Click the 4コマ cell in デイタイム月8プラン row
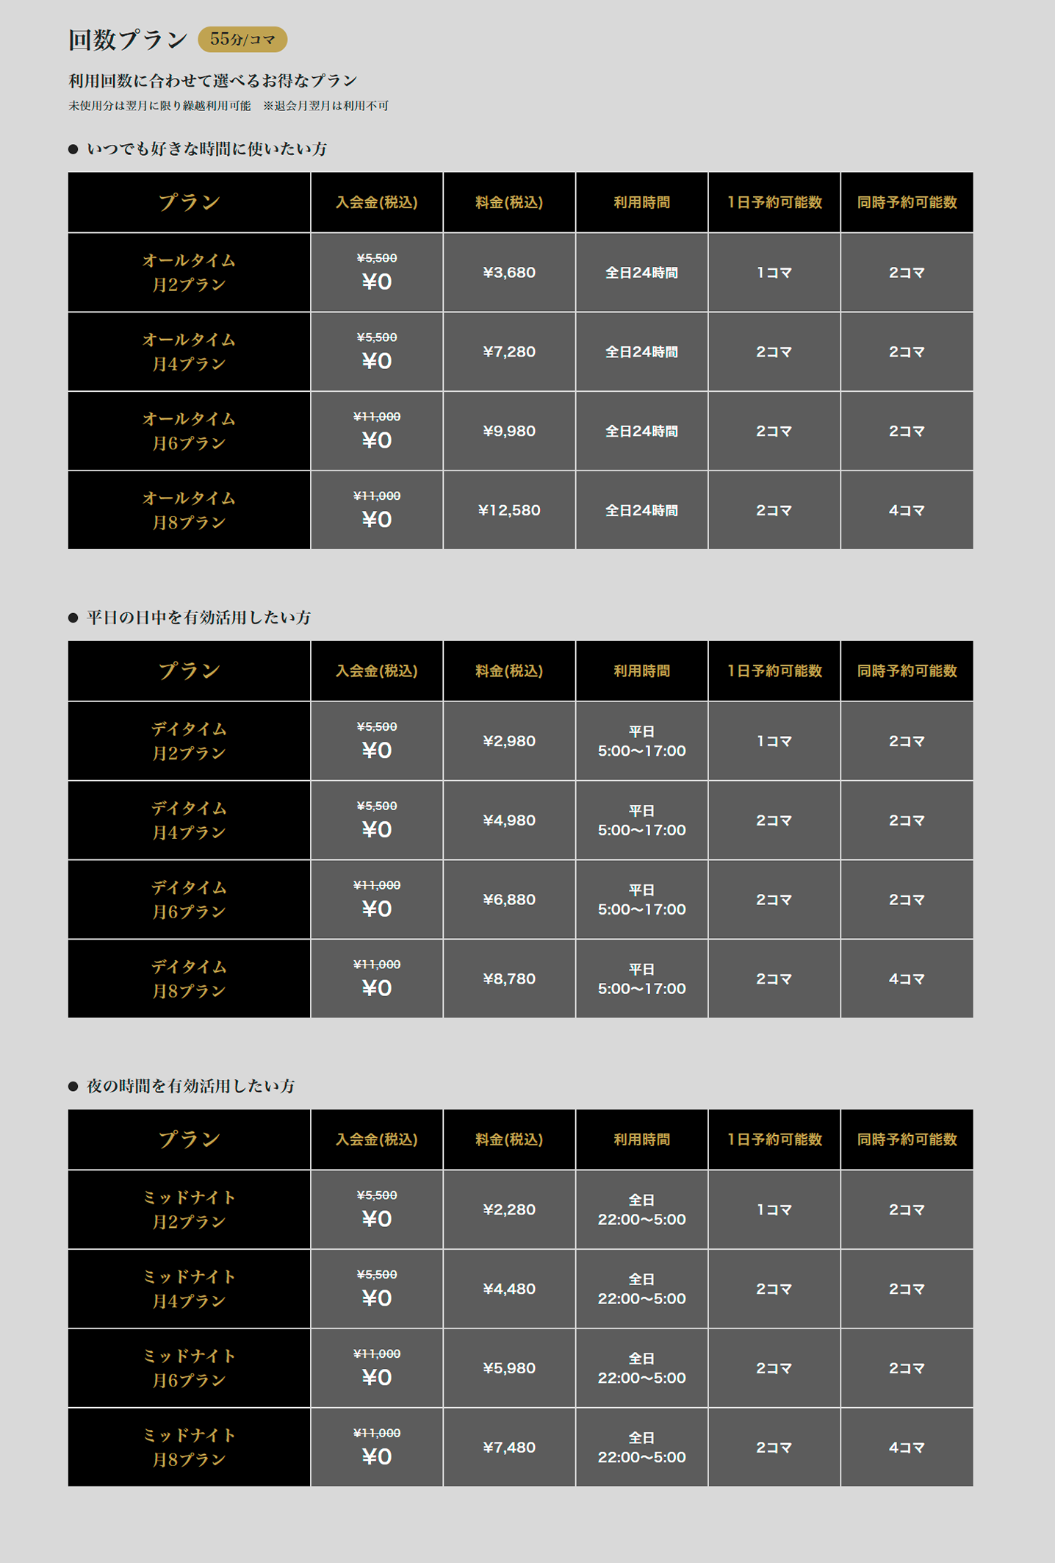1055x1563 pixels. pos(907,979)
